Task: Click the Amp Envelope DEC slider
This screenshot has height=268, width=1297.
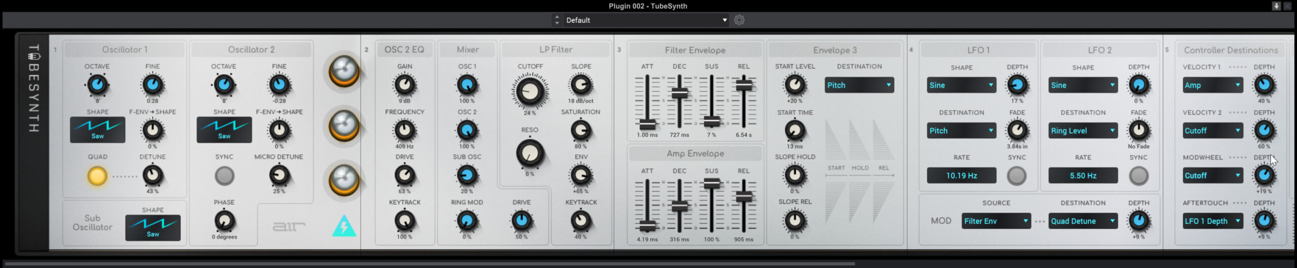Action: [679, 206]
